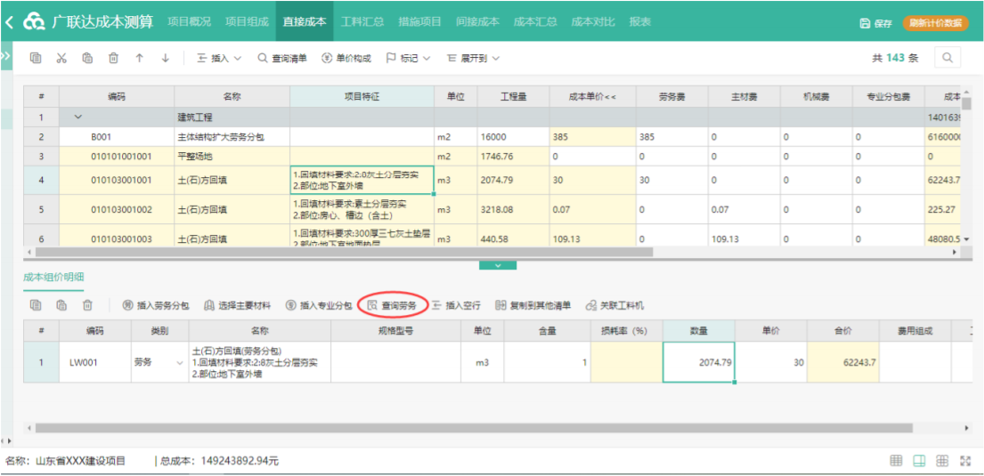Switch to third grid layout icon in status bar
This screenshot has width=984, height=476.
942,461
